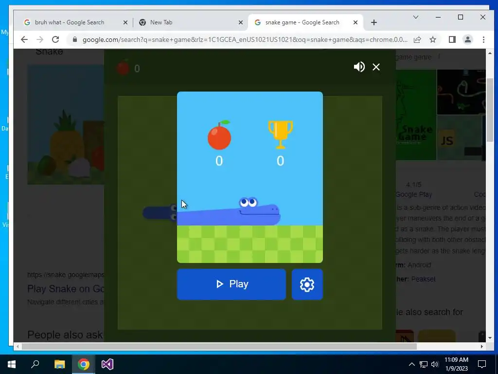498x374 pixels.
Task: Click the fruit illustration thumbnail at left
Action: (66, 124)
